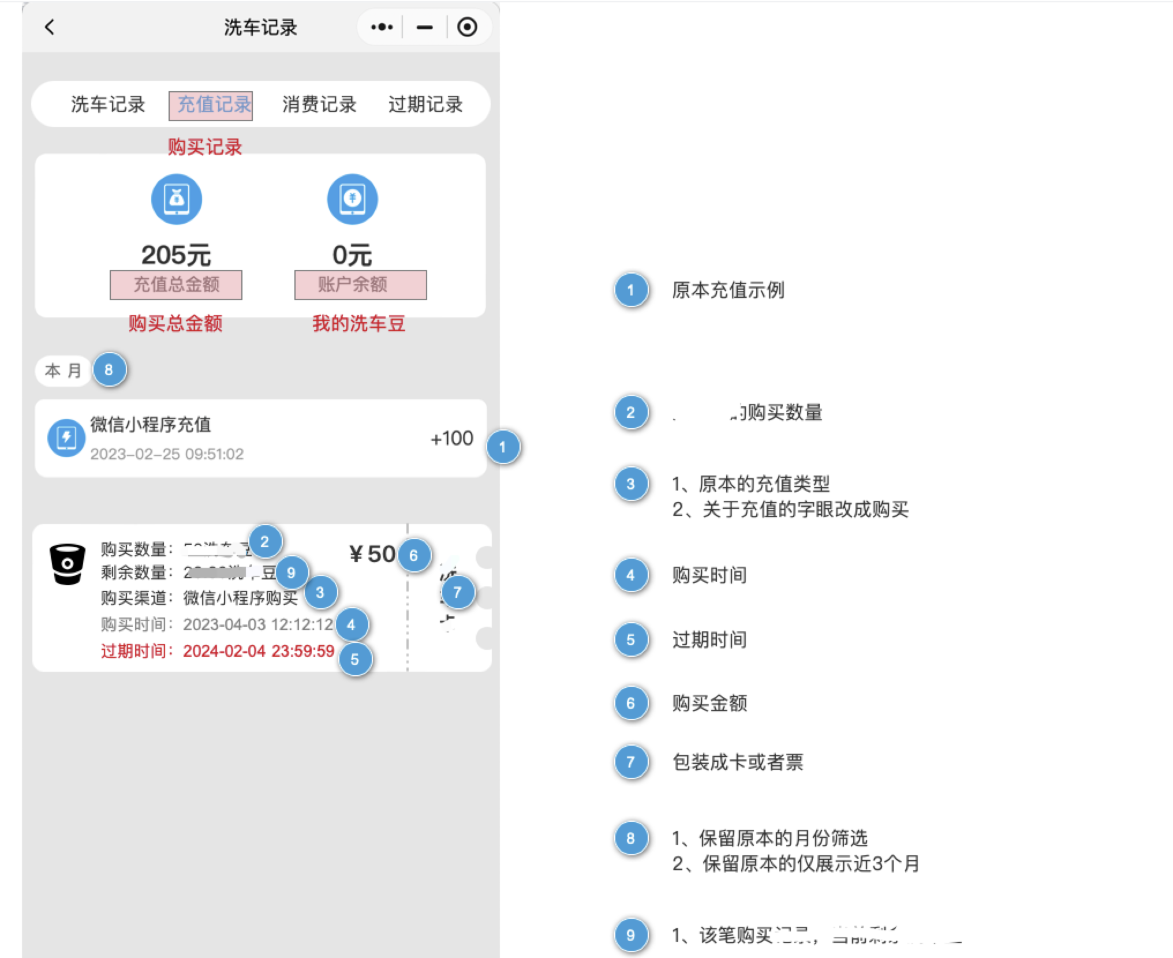Click the black bucket icon on purchase card
The image size is (1173, 958).
tap(68, 564)
